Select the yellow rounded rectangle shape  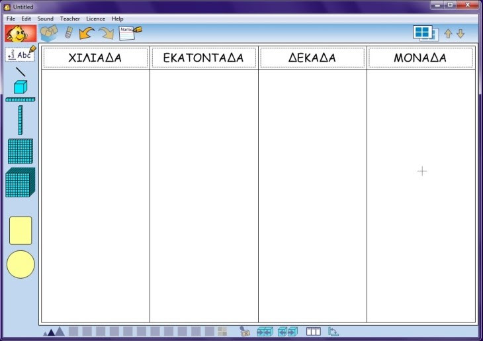pos(21,230)
